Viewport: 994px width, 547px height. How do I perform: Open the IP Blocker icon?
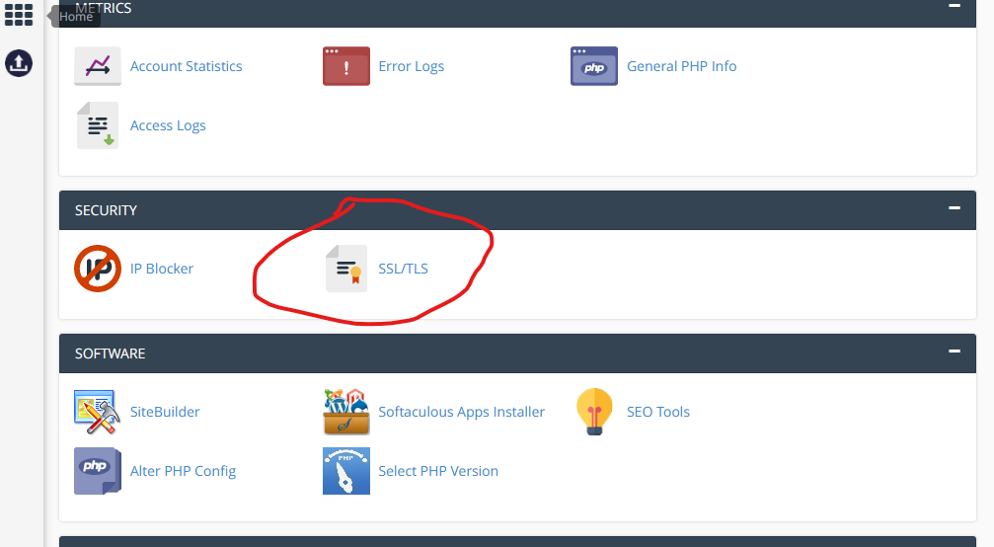pyautogui.click(x=98, y=269)
